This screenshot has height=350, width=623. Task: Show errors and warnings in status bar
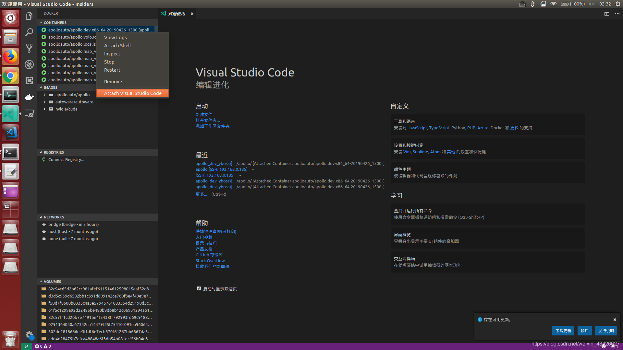pos(43,346)
